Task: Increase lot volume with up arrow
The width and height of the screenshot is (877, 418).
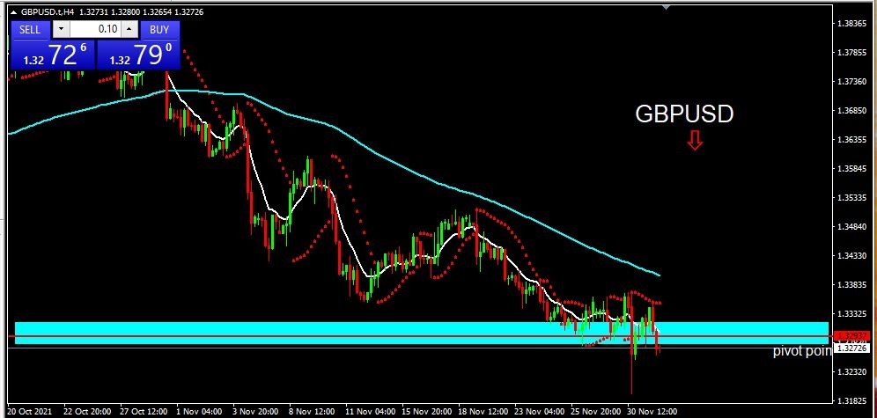Action: [129, 30]
